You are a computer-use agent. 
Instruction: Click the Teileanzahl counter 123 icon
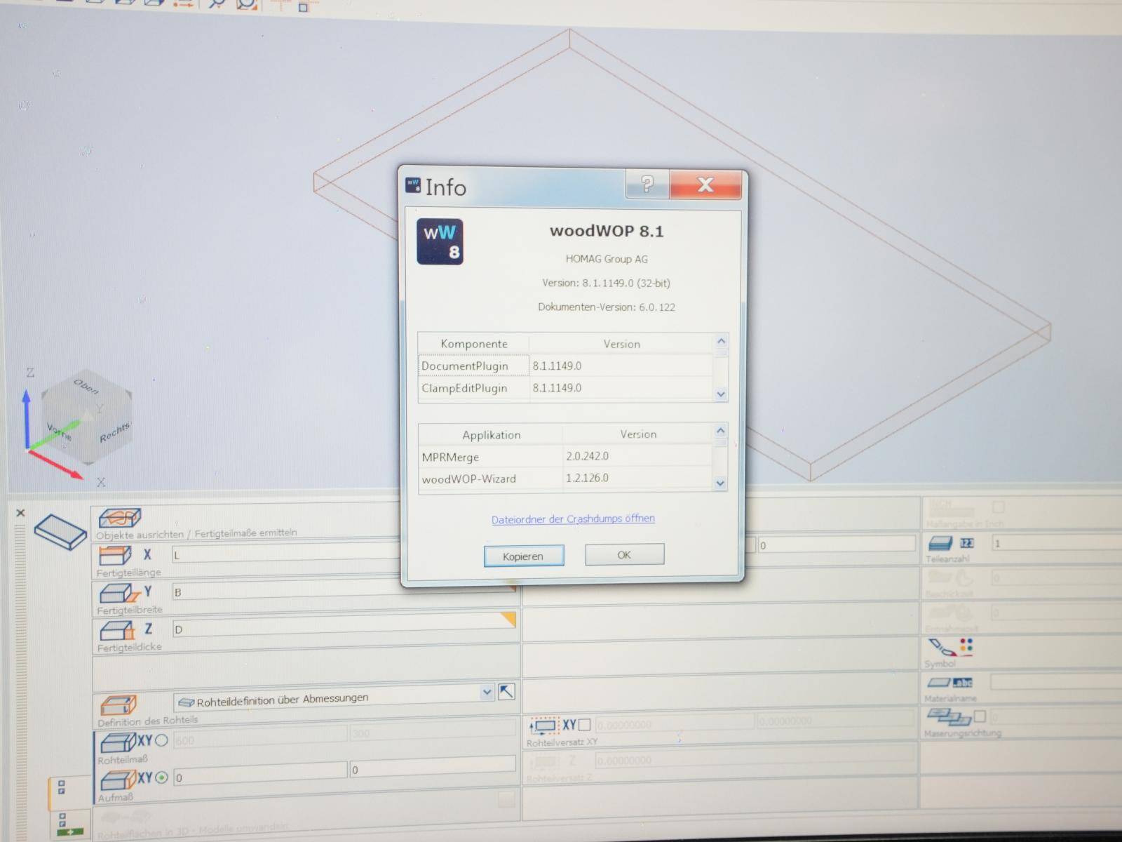point(967,543)
